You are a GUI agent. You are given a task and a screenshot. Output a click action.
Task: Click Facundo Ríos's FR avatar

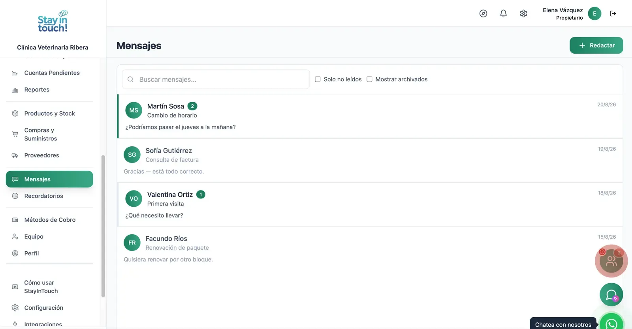(x=132, y=243)
